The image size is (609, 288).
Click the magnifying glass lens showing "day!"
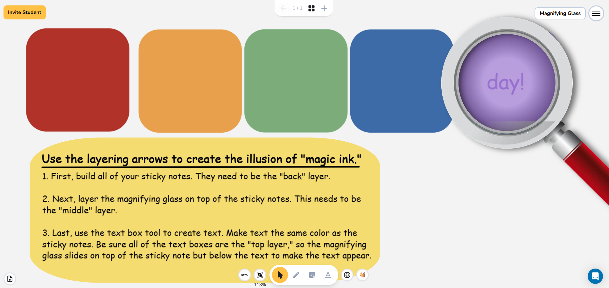coord(507,83)
